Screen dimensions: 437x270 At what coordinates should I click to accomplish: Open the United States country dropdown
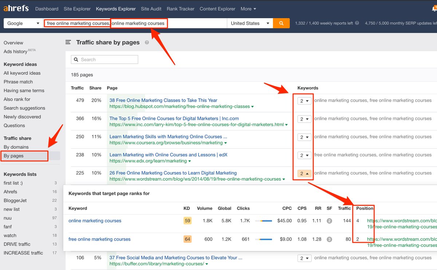pos(250,23)
